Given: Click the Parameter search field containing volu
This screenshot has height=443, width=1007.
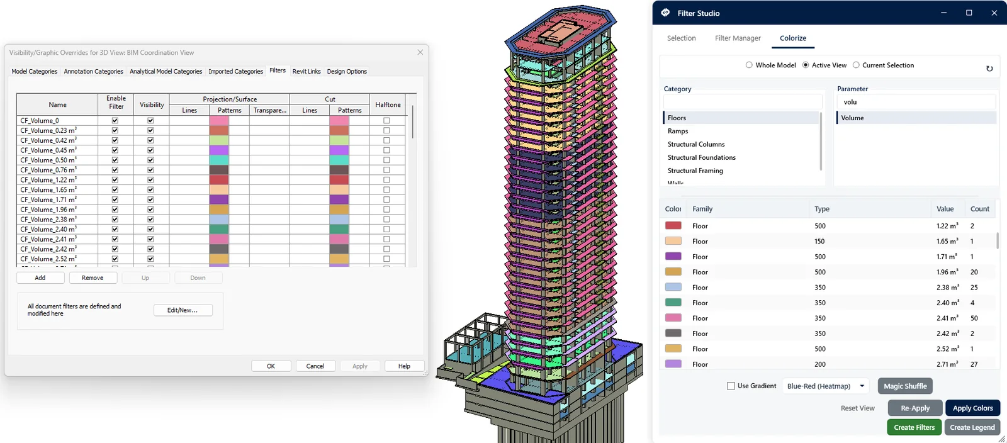Looking at the screenshot, I should click(x=916, y=102).
